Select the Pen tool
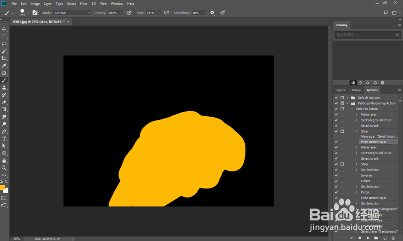Image resolution: width=403 pixels, height=241 pixels. point(4,132)
